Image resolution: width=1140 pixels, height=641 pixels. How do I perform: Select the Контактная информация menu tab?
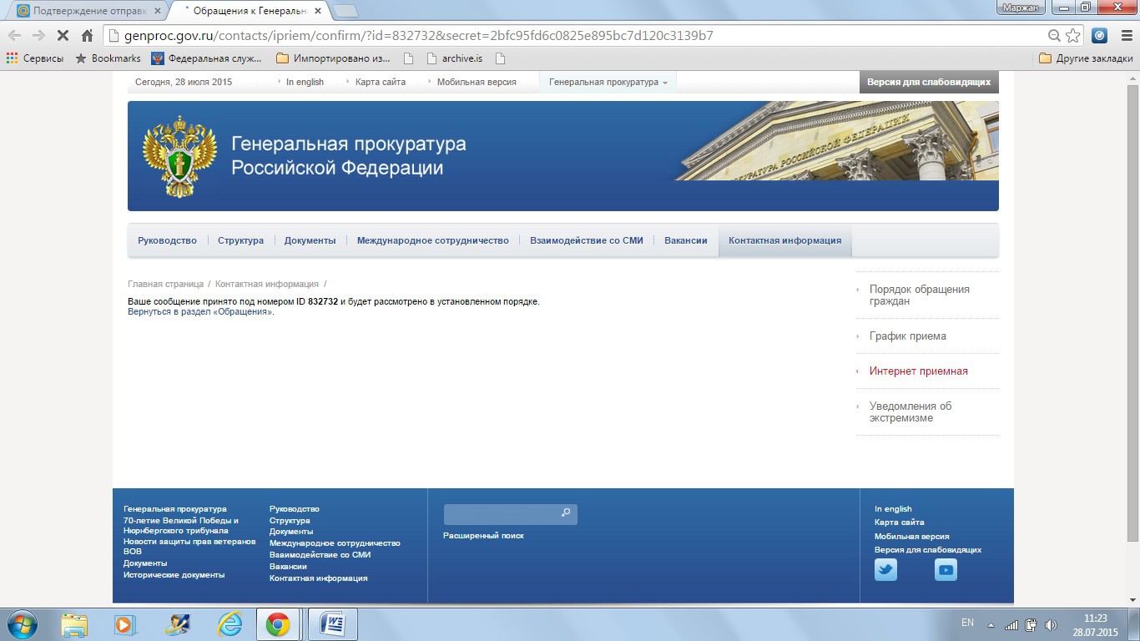[784, 240]
